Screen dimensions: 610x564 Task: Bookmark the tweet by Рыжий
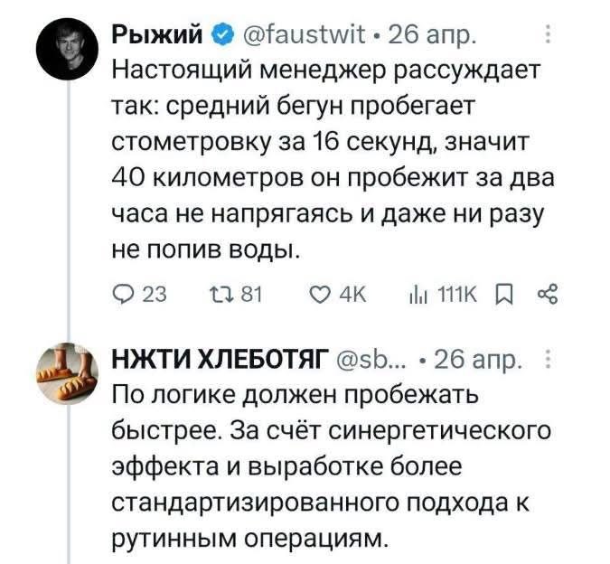tap(504, 296)
